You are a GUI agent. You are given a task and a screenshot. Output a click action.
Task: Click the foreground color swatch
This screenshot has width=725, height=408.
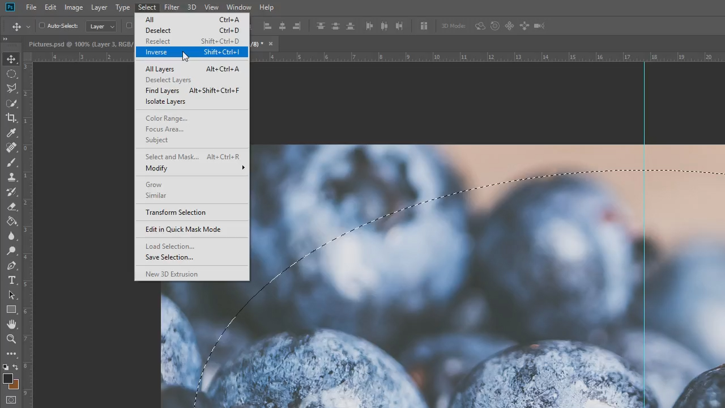pos(8,379)
